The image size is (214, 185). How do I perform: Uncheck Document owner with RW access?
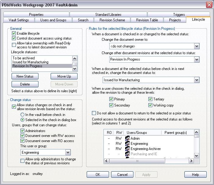(22, 136)
